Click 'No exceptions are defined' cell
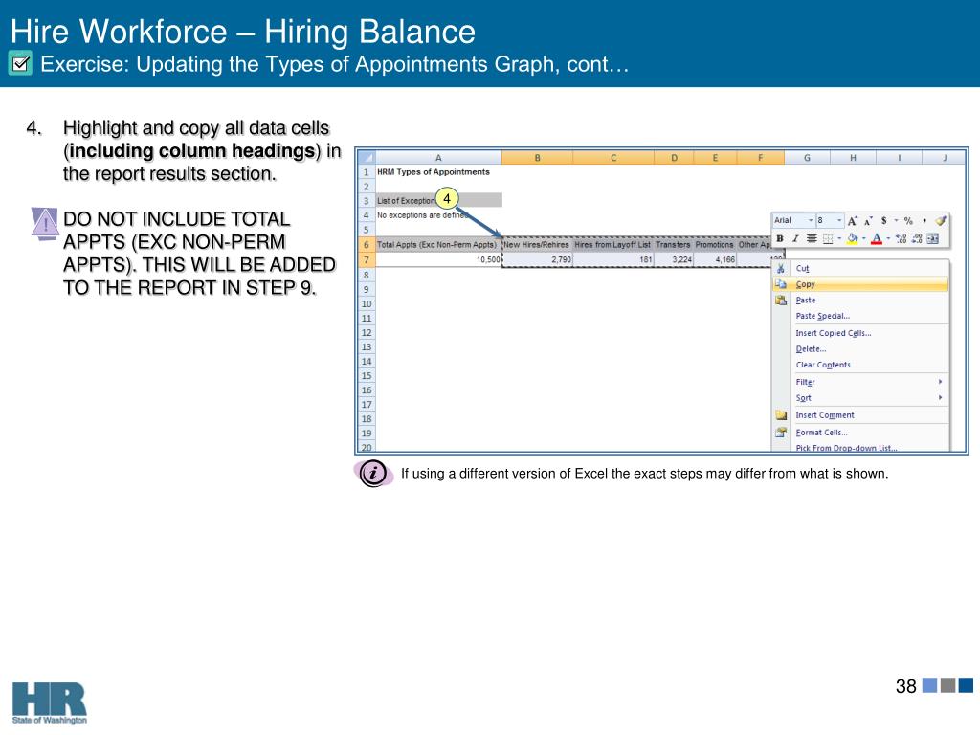The image size is (980, 735). pos(438,215)
